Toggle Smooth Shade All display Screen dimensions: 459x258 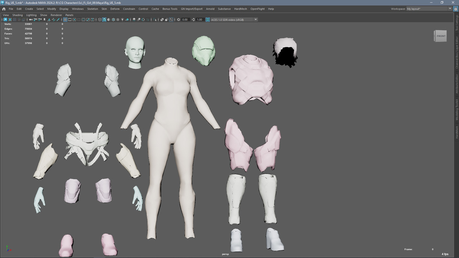click(104, 19)
